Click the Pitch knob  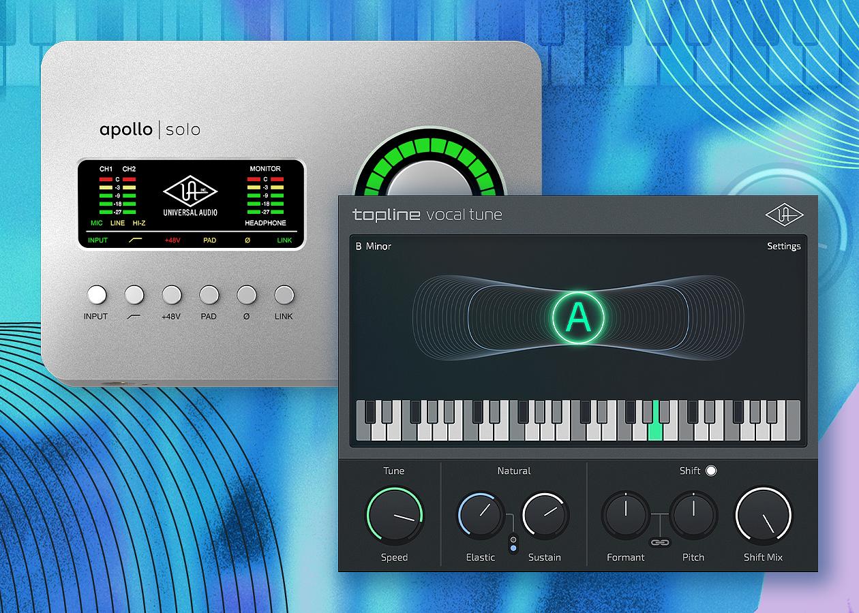pos(693,515)
